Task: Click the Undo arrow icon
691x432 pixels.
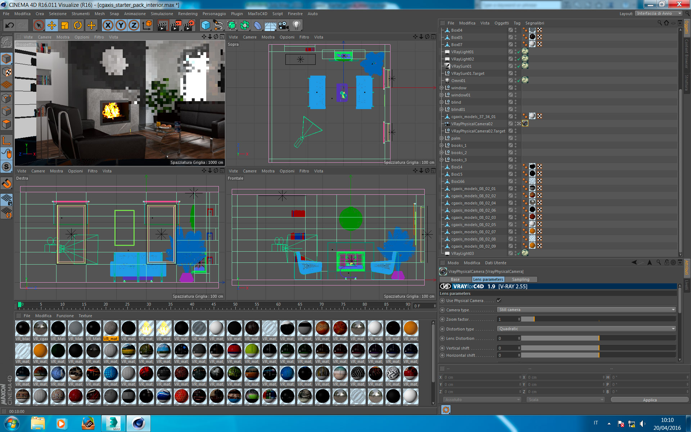Action: tap(10, 25)
